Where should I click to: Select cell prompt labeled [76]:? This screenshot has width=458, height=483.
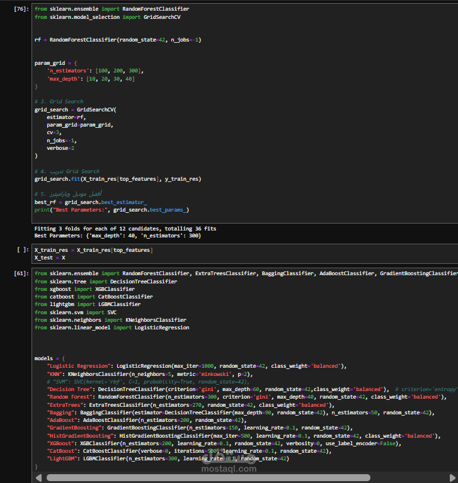pyautogui.click(x=21, y=9)
